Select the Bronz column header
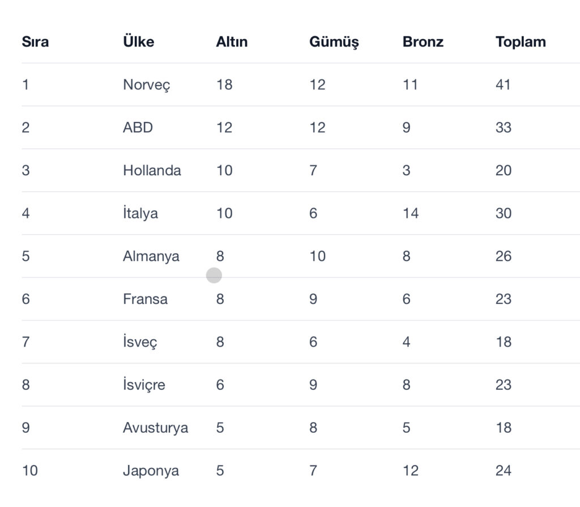 (423, 42)
